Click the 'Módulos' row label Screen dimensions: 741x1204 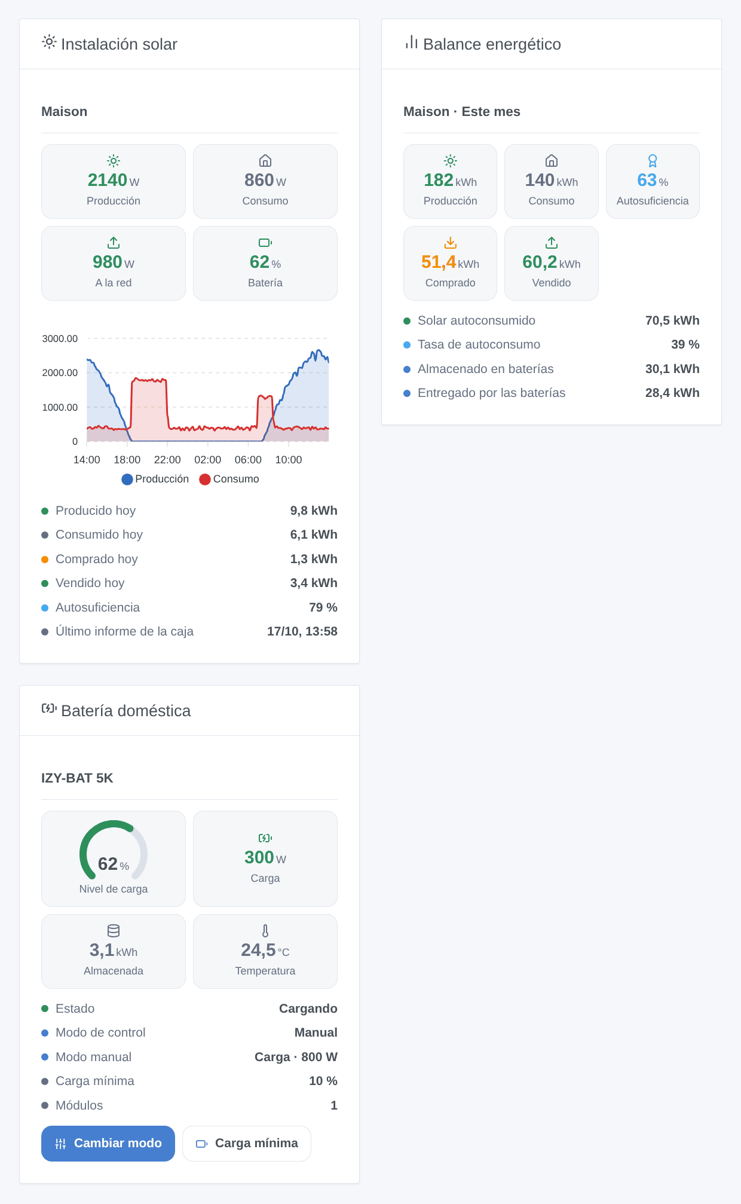(79, 1105)
